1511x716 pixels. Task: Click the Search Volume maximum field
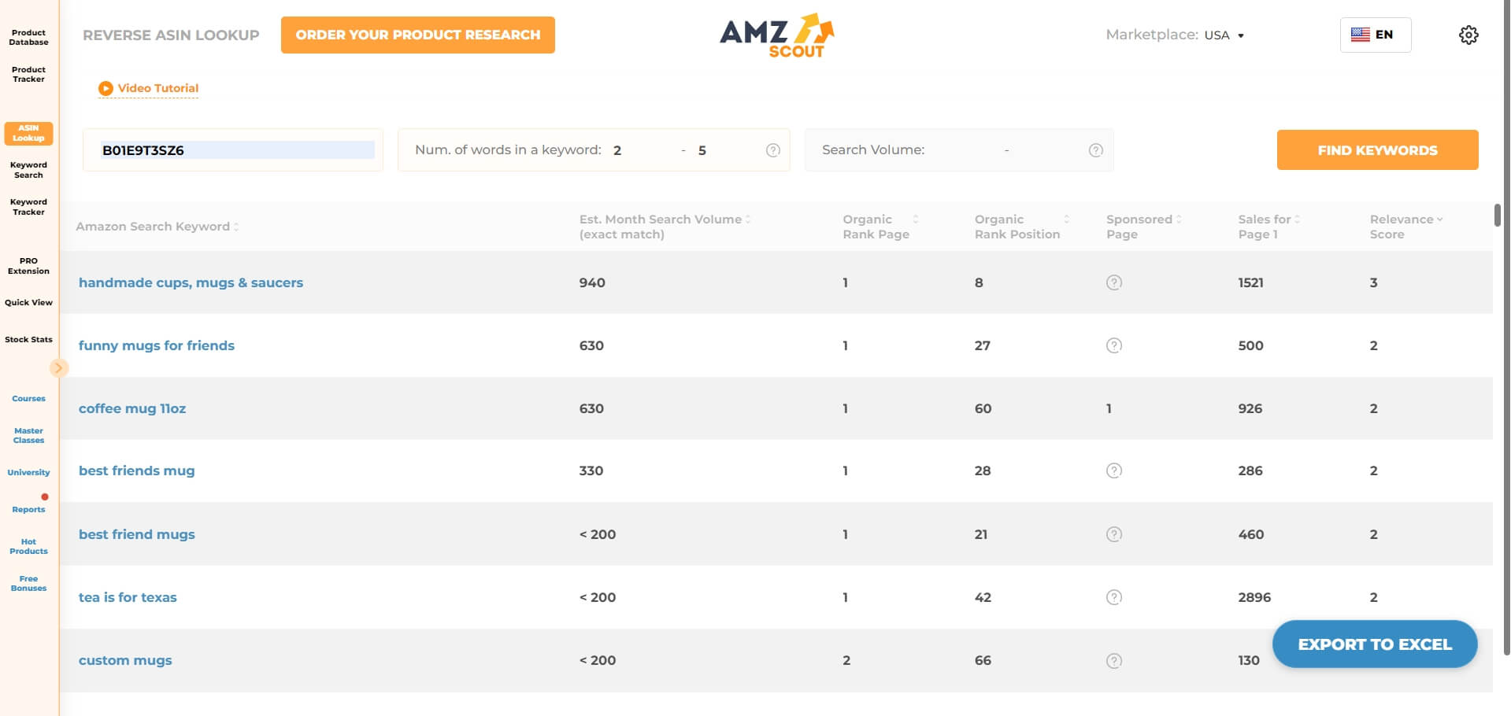point(1047,150)
